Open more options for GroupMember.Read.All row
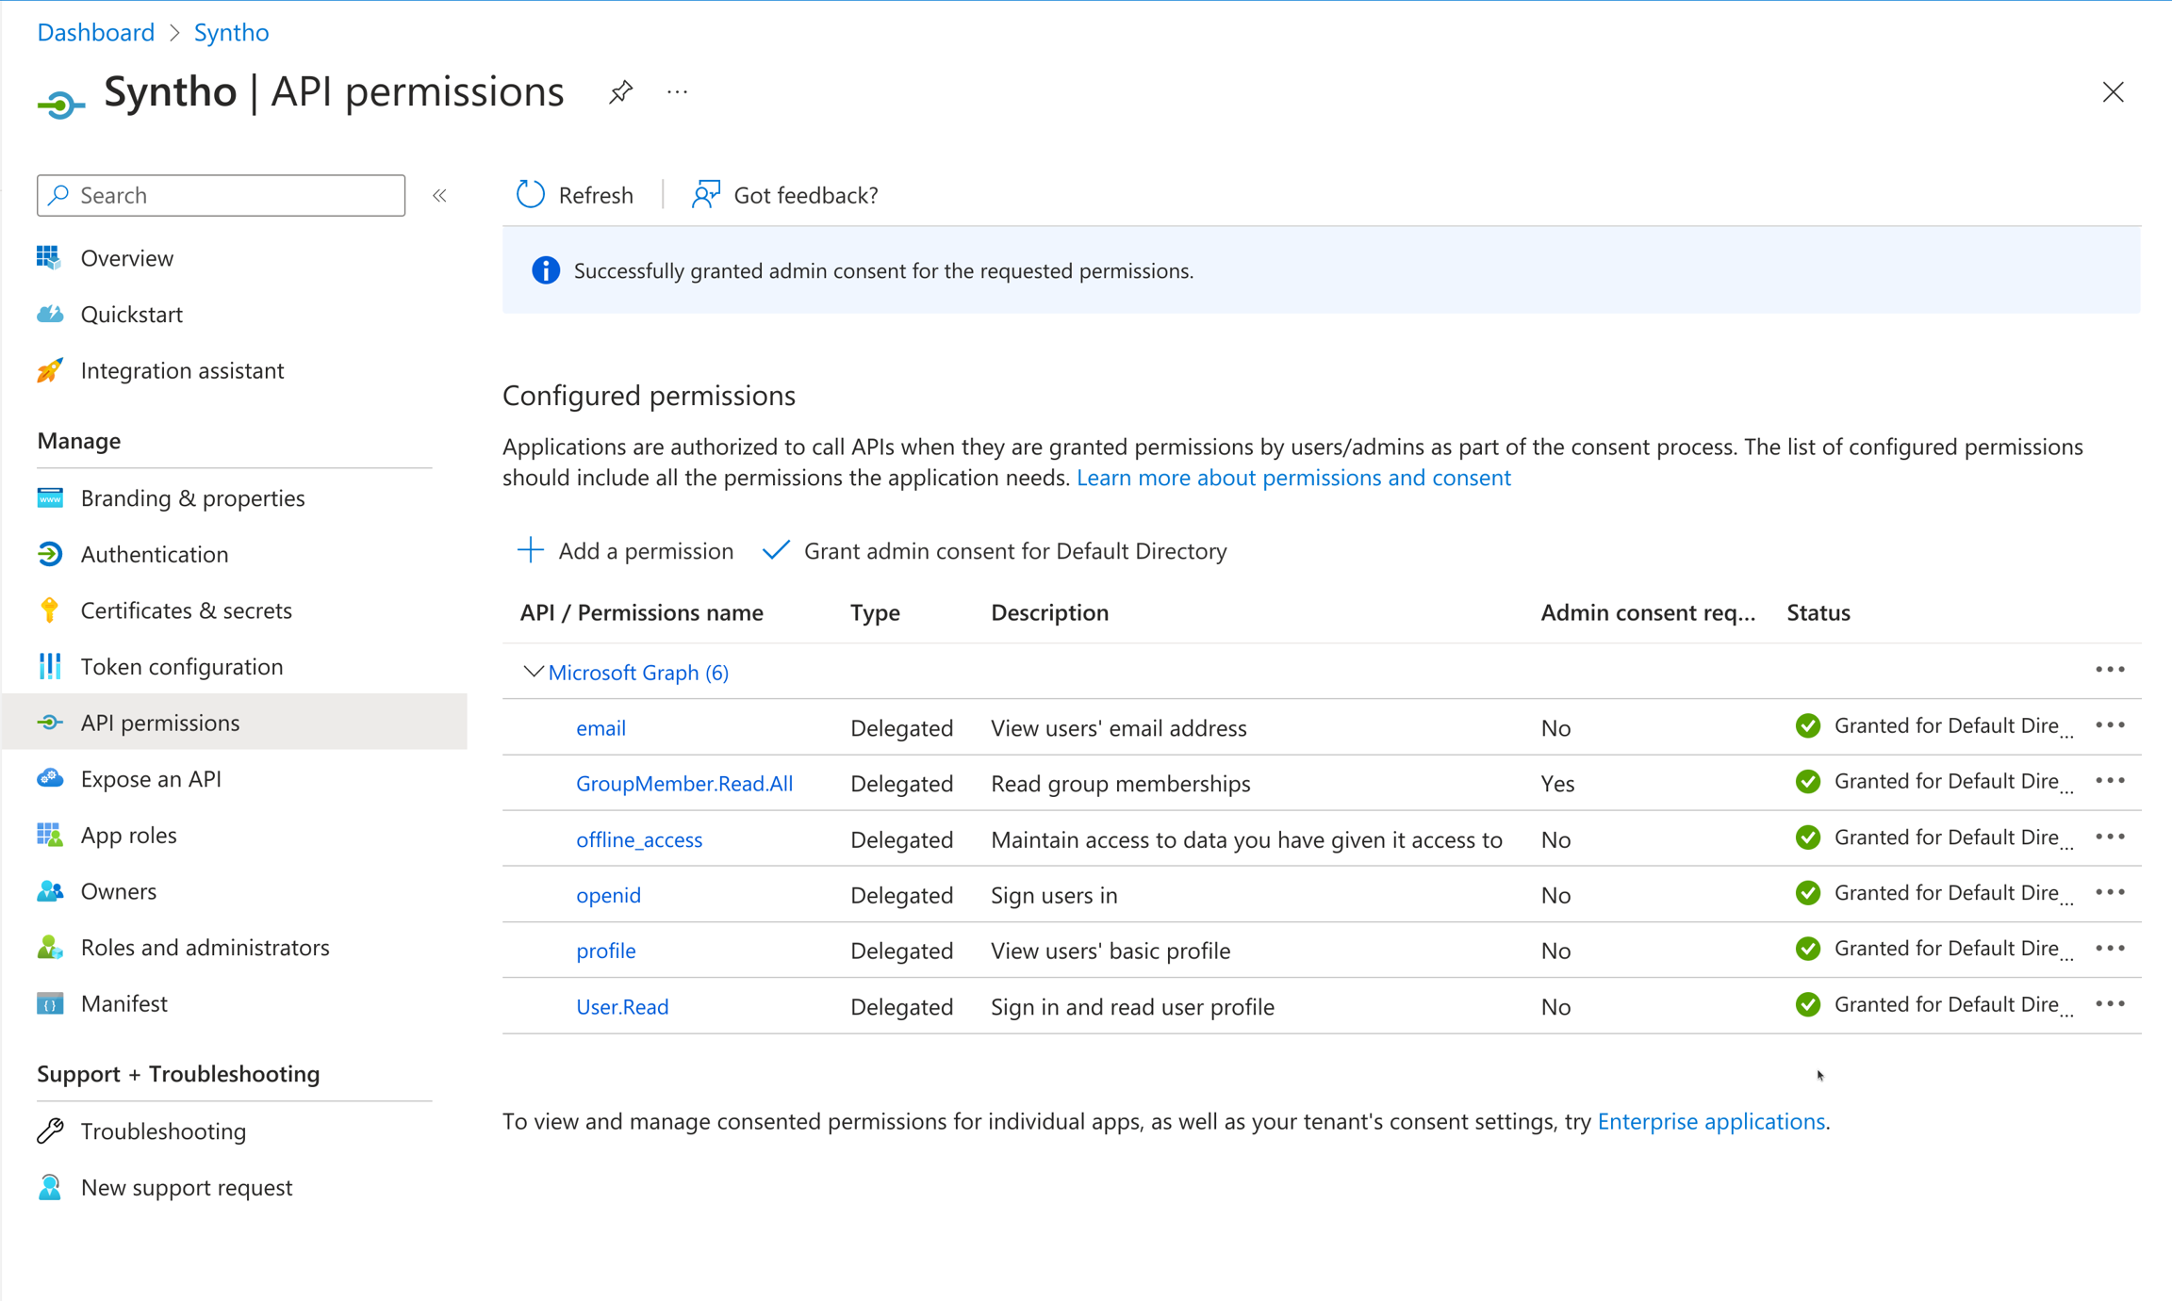2172x1301 pixels. point(2110,781)
